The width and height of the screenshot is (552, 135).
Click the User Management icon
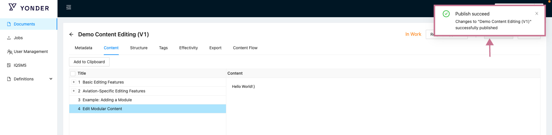click(x=9, y=52)
